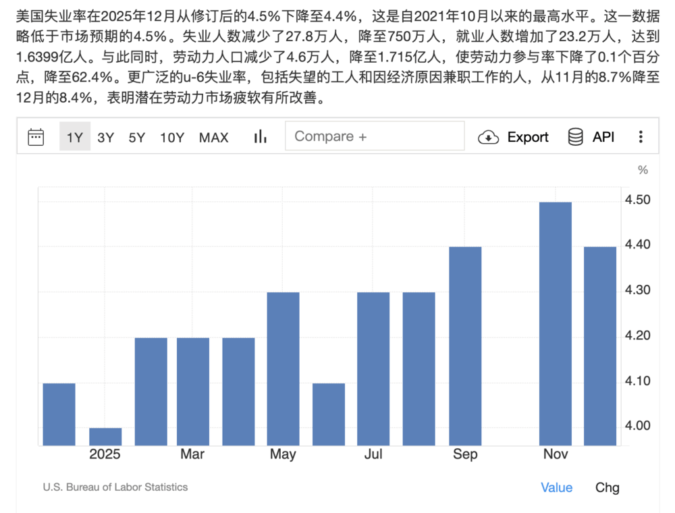
Task: Select the 1Y time range
Action: click(x=74, y=137)
